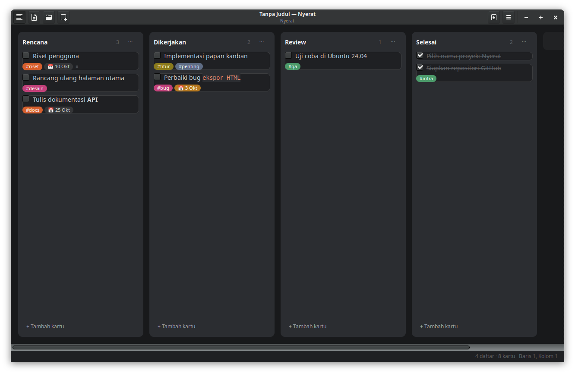Click Tambah kartu in the Dikerjakan list
Viewport: 575px width, 374px height.
coord(177,326)
